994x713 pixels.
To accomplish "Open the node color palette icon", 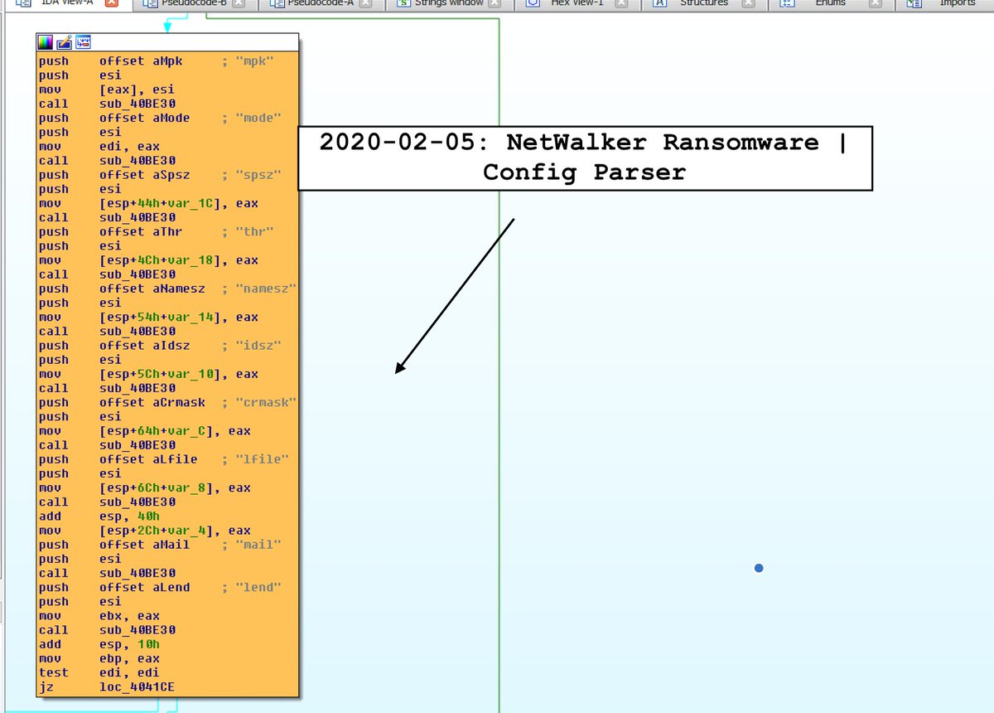I will (x=46, y=42).
